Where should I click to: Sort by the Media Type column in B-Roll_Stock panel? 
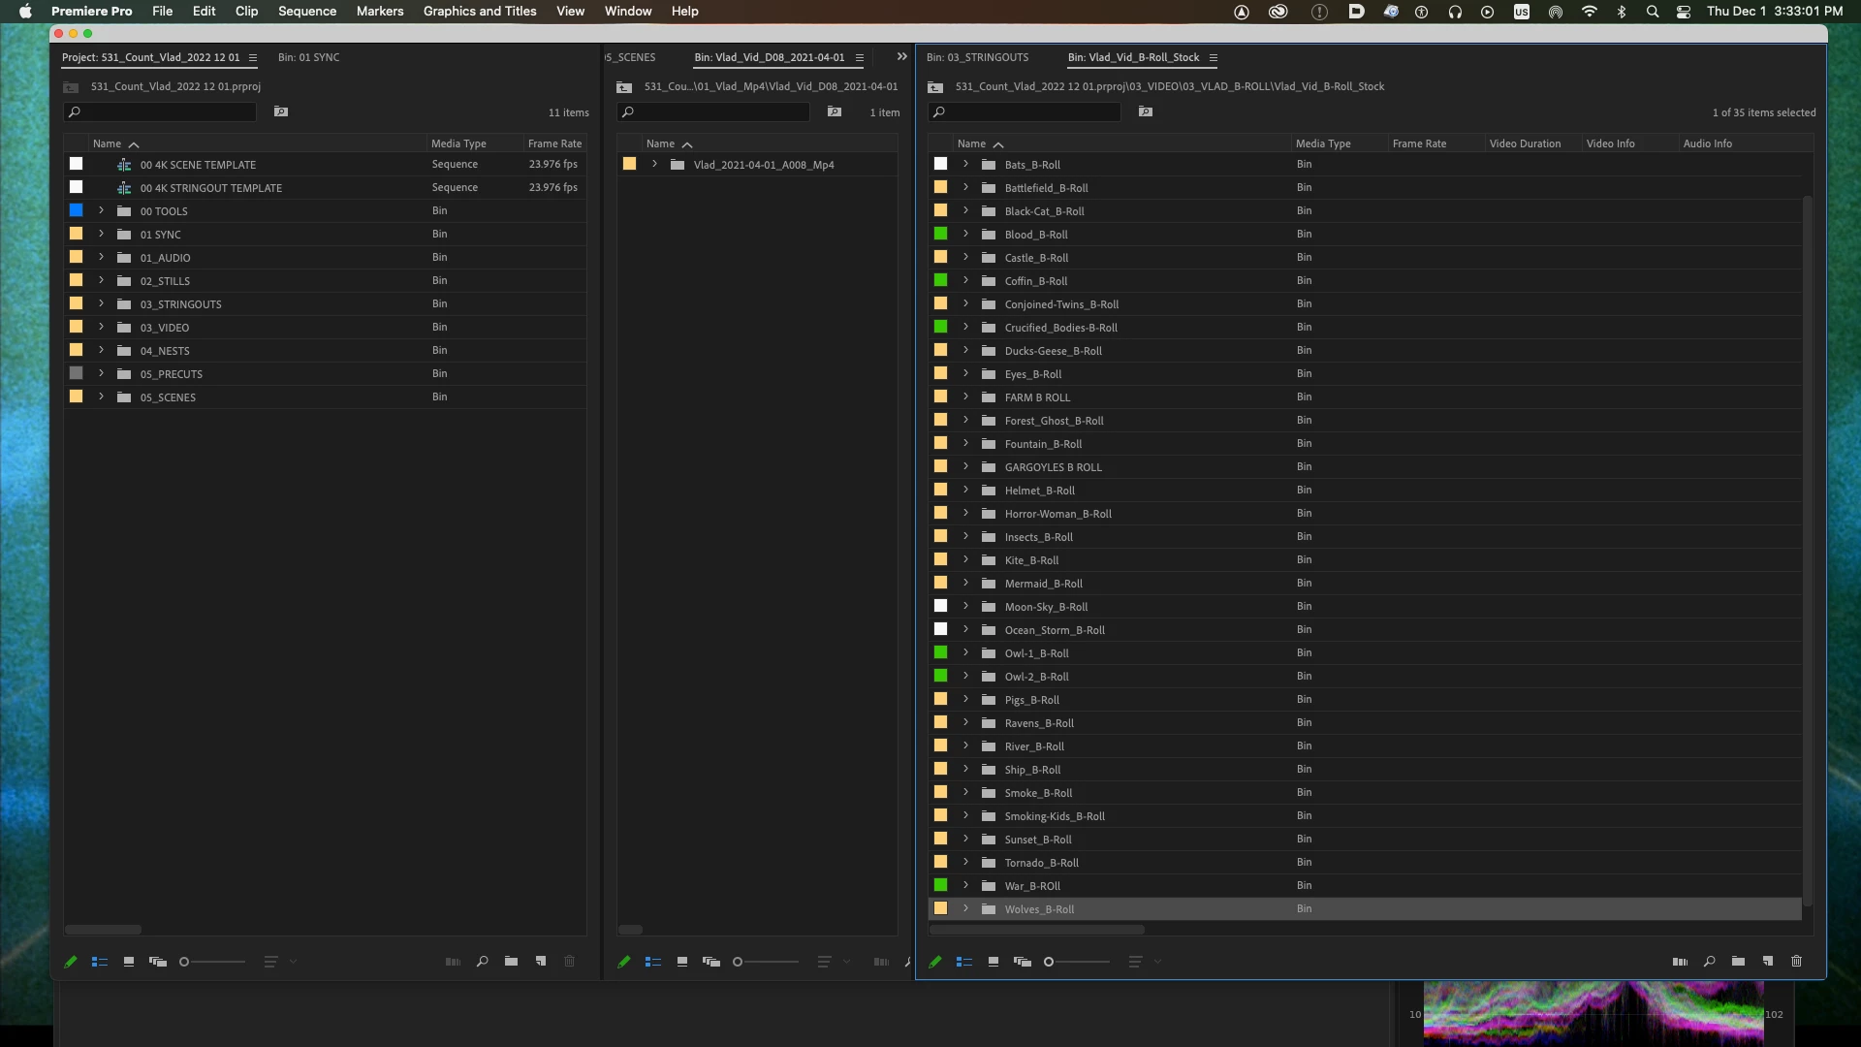point(1322,143)
